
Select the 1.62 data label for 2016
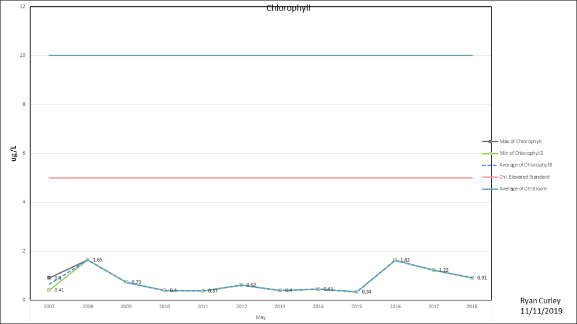405,260
